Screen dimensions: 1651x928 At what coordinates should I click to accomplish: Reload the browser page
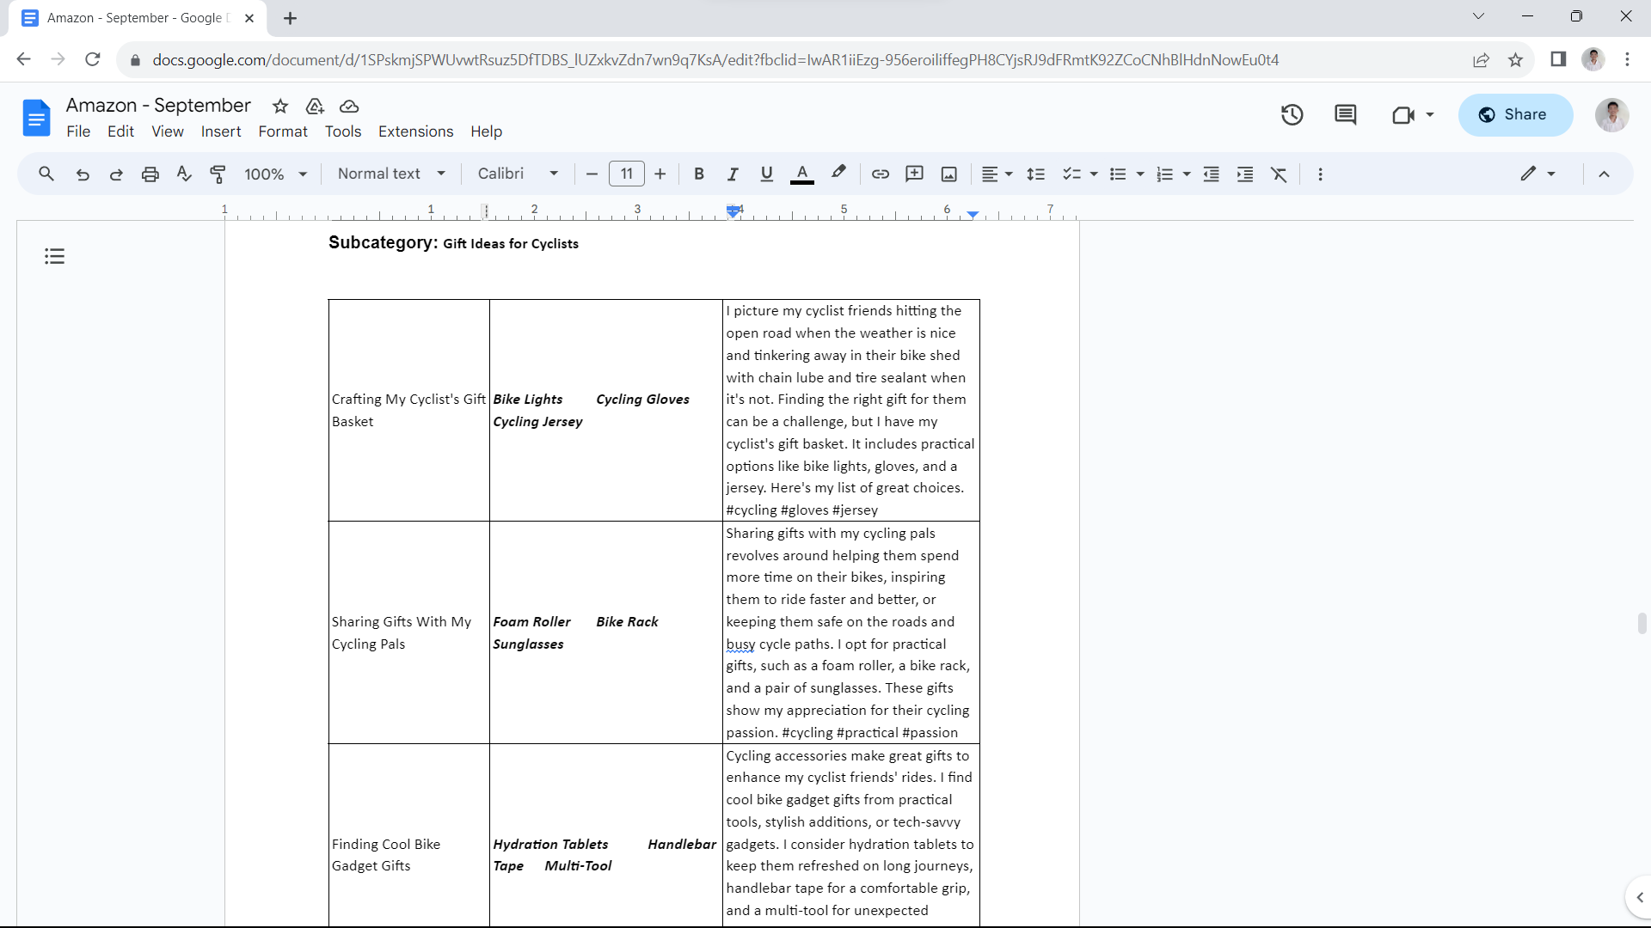93,59
